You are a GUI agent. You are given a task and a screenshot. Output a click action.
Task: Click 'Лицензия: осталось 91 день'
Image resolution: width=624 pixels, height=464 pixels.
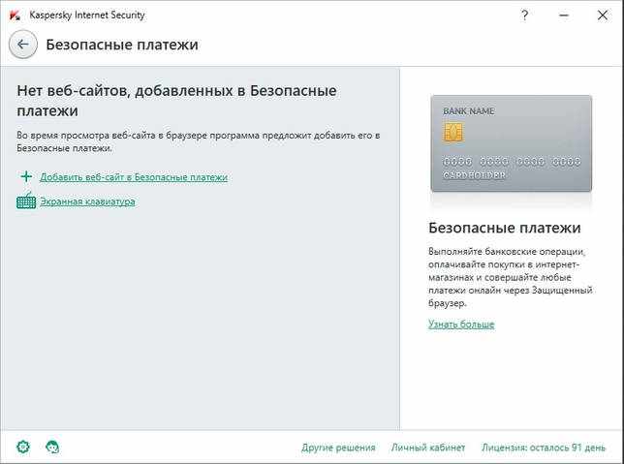point(544,448)
